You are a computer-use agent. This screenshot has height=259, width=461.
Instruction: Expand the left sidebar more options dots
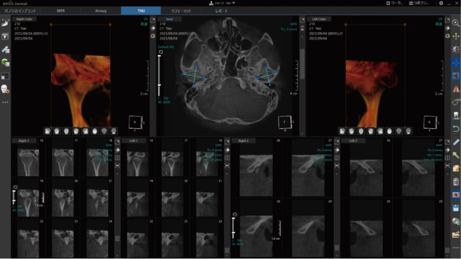[5, 102]
